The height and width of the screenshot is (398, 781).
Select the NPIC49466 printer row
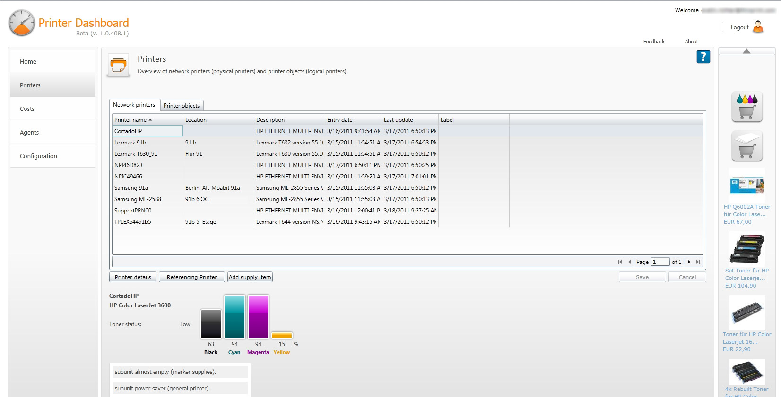pyautogui.click(x=408, y=177)
